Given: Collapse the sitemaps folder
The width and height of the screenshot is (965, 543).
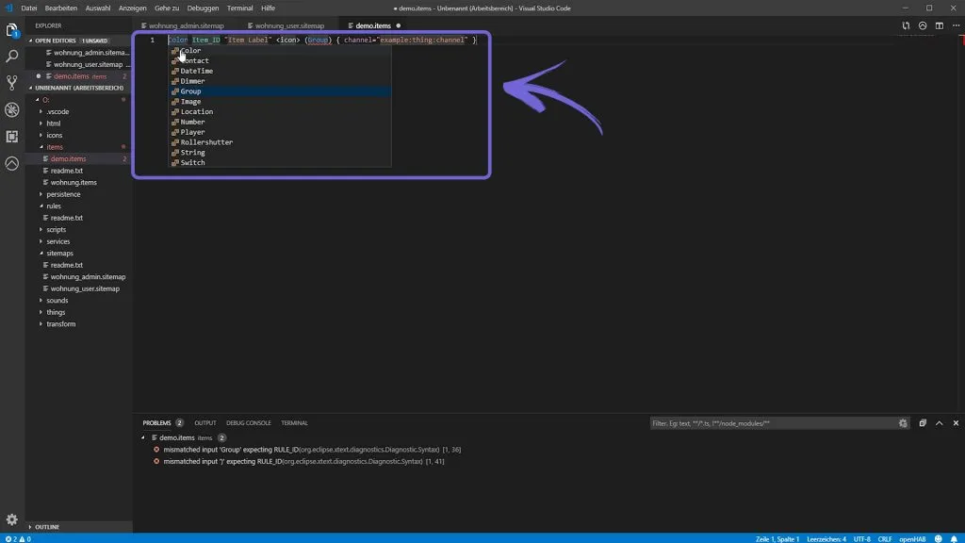Looking at the screenshot, I should click(41, 253).
